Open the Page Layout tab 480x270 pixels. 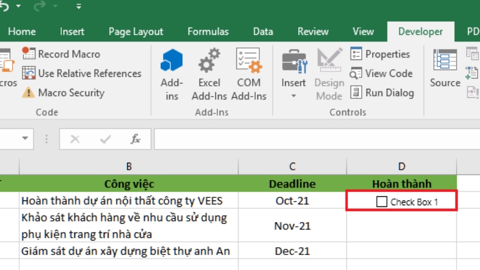(136, 32)
